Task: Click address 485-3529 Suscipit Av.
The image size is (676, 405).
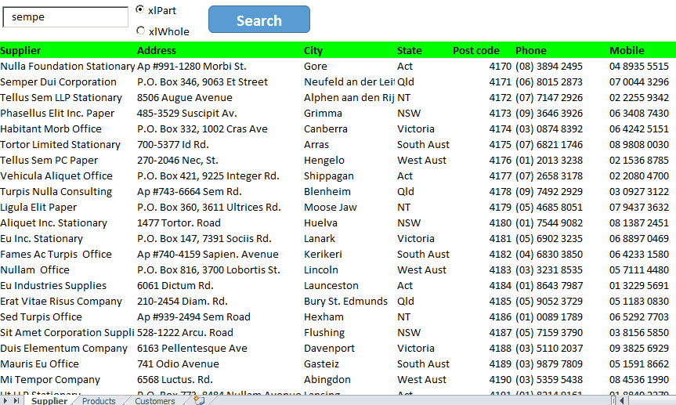Action: tap(186, 113)
